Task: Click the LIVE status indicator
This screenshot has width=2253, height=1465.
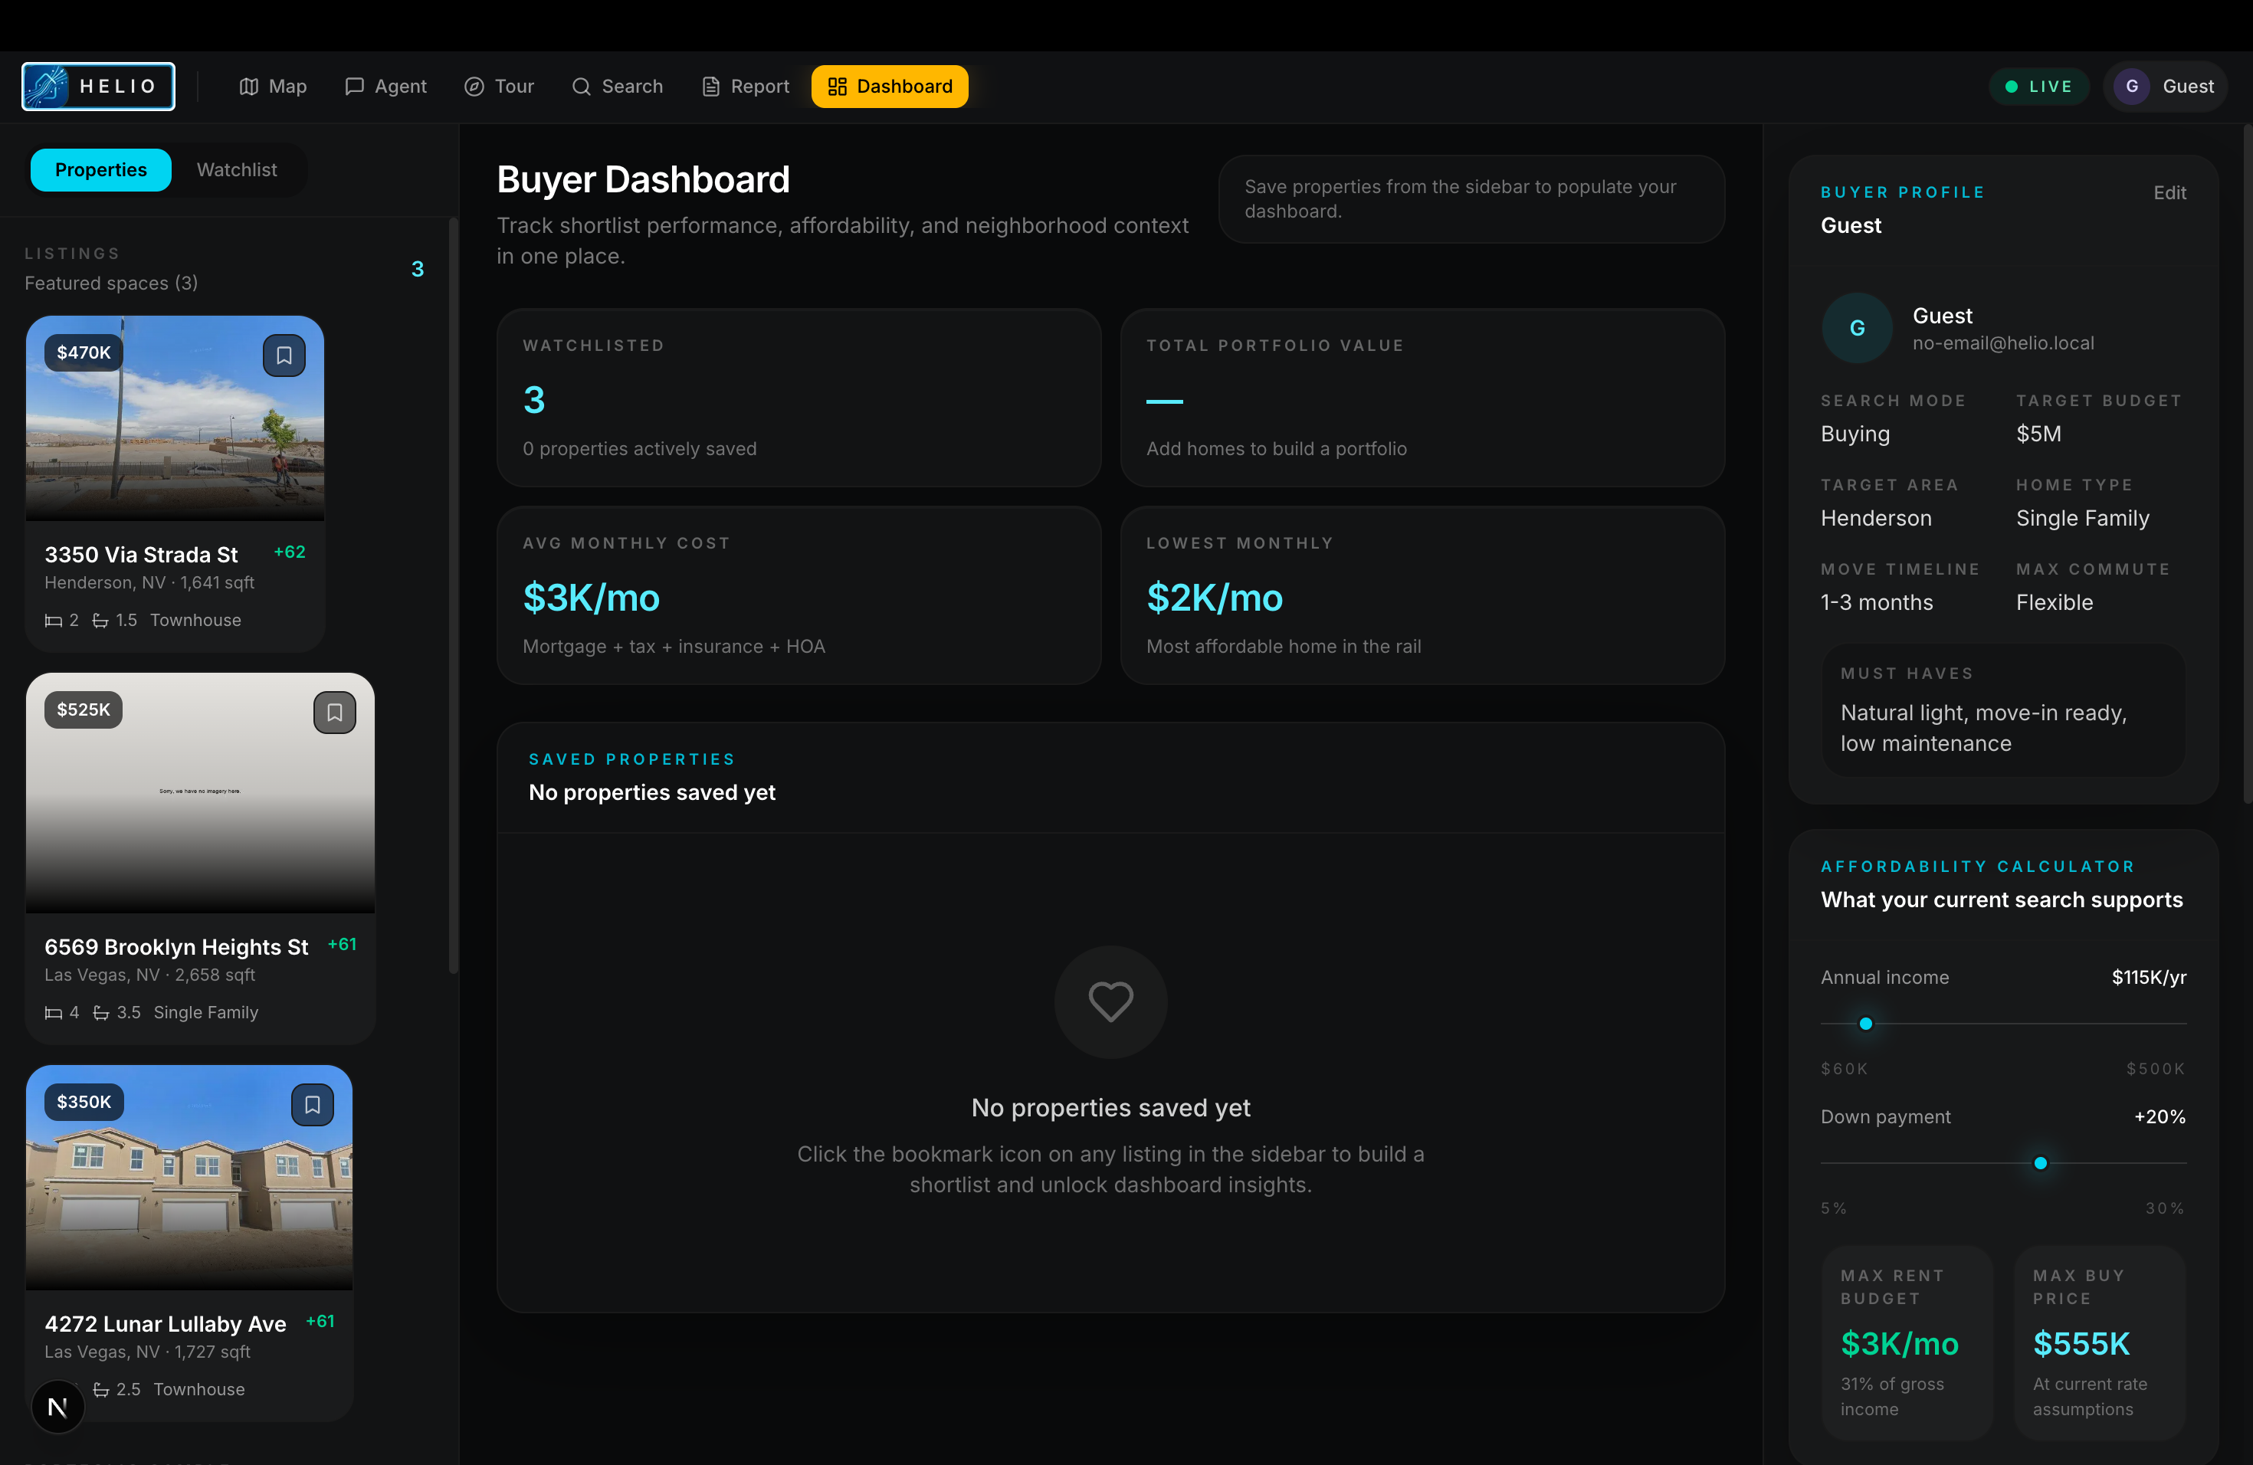Action: coord(2038,86)
